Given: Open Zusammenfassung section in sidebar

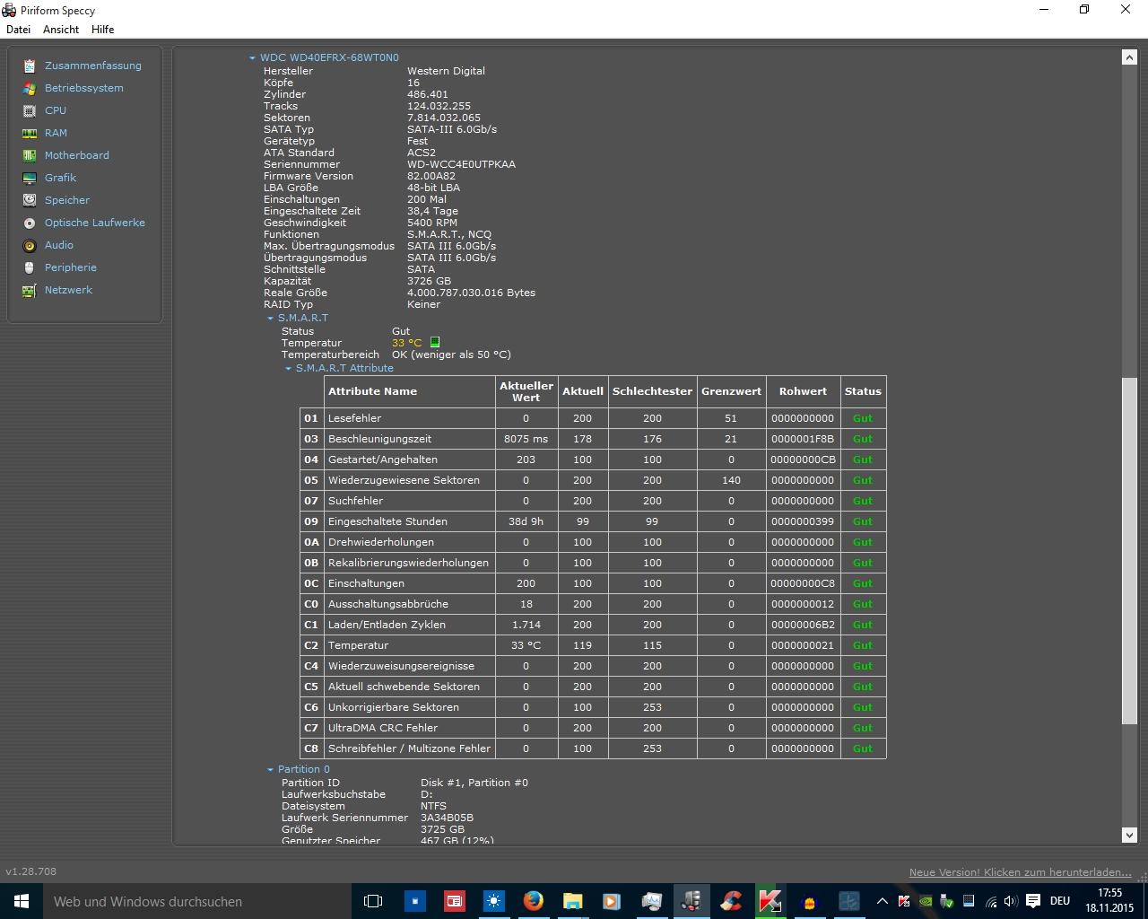Looking at the screenshot, I should pos(93,66).
